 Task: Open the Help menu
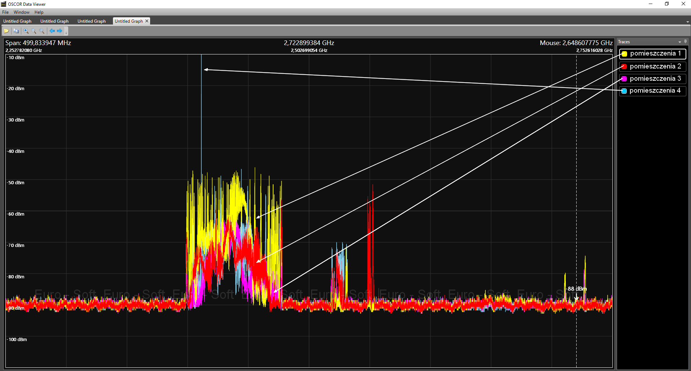point(39,12)
